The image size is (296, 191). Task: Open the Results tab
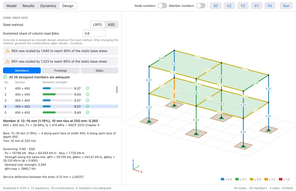coord(29,6)
